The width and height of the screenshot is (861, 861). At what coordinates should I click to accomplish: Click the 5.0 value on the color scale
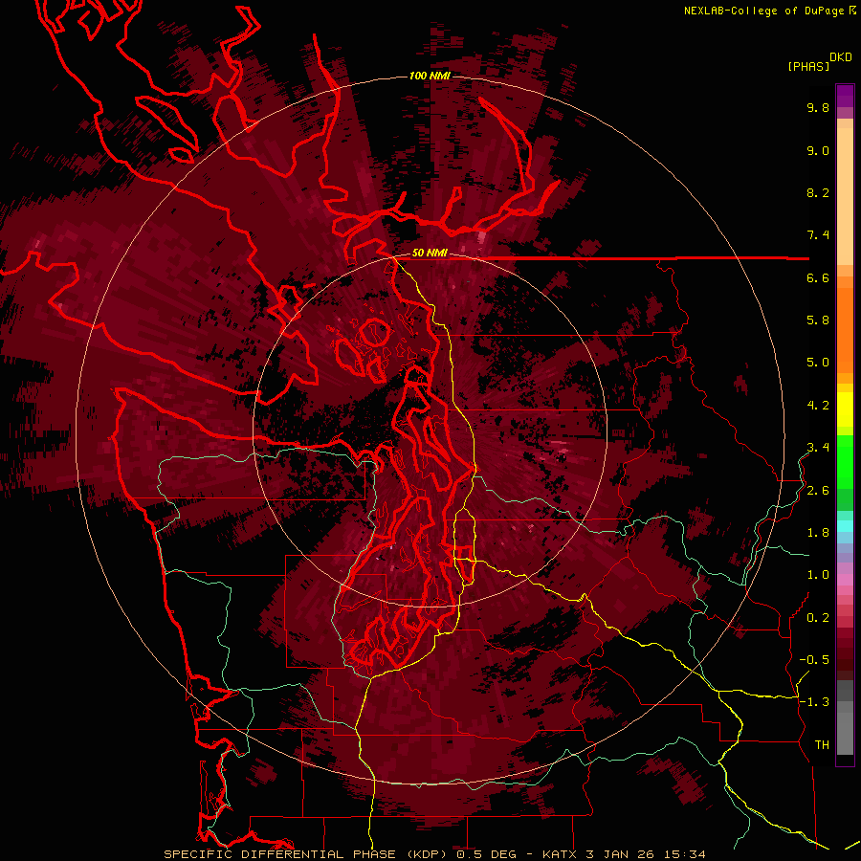[x=818, y=363]
